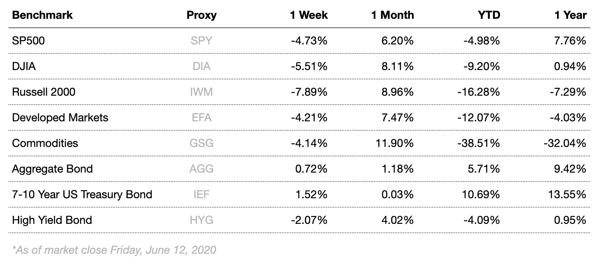Click the Proxy column header
The width and height of the screenshot is (603, 264).
(201, 15)
